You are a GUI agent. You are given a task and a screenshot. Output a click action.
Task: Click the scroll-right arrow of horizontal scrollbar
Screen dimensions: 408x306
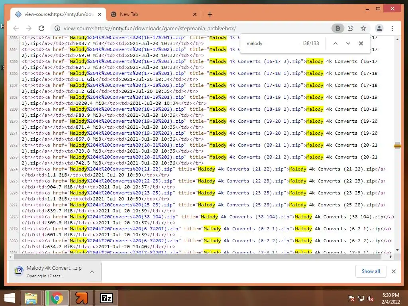(390, 257)
